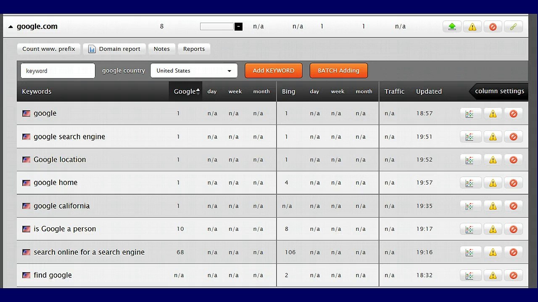Open chart icon for 'google' keyword row

470,114
